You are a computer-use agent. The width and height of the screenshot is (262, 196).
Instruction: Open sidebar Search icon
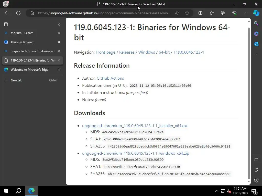(256, 23)
